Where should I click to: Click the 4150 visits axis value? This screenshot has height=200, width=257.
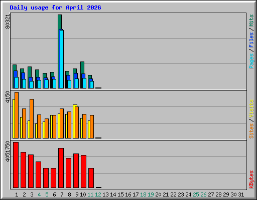point(8,96)
